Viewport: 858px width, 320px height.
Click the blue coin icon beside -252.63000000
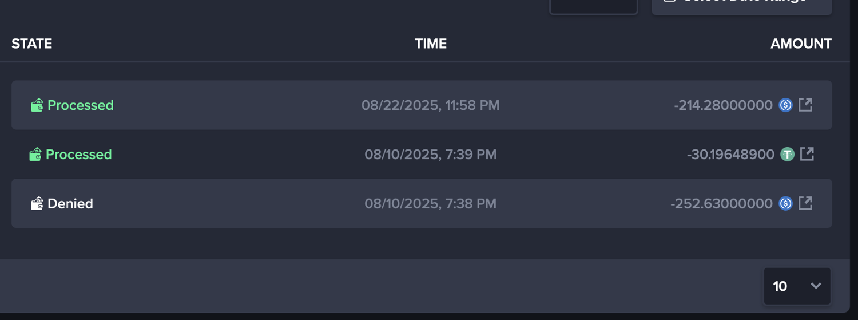click(785, 204)
